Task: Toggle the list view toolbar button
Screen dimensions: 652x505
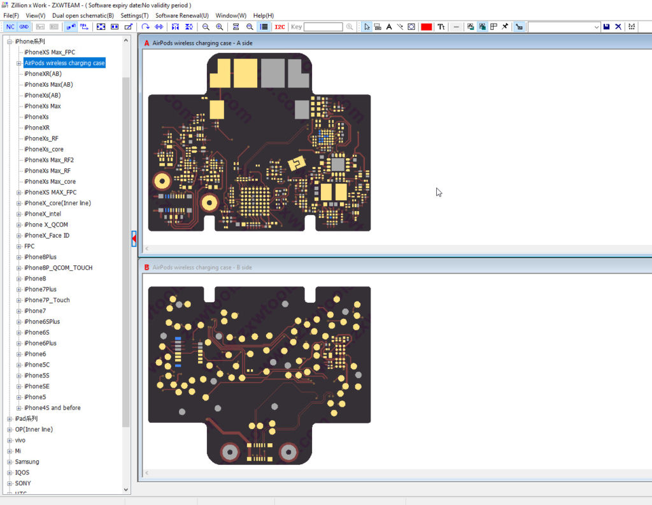Action: point(263,27)
